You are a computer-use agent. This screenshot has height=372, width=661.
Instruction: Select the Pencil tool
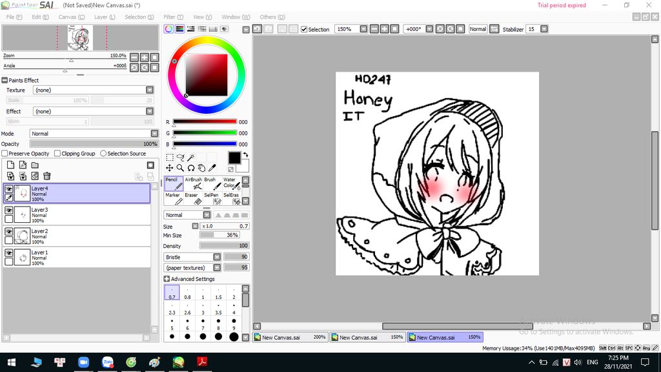tap(174, 183)
